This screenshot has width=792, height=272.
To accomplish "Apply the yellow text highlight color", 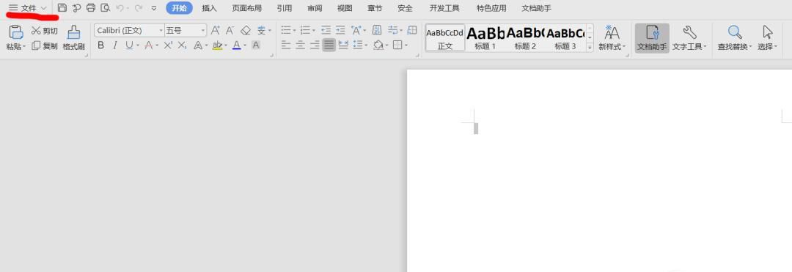I will pos(217,45).
